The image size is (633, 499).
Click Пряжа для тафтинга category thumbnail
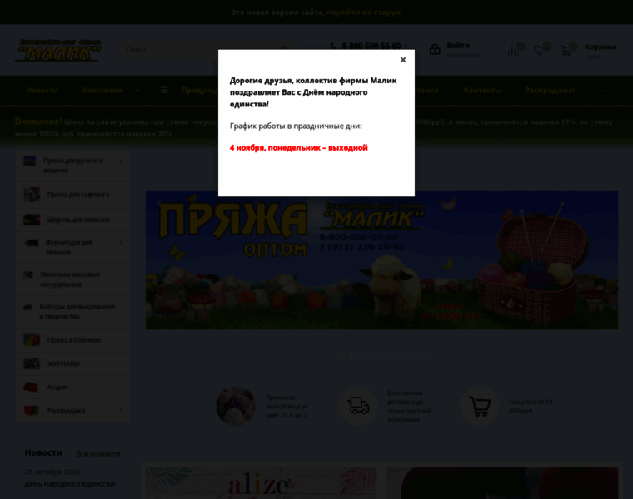point(32,195)
